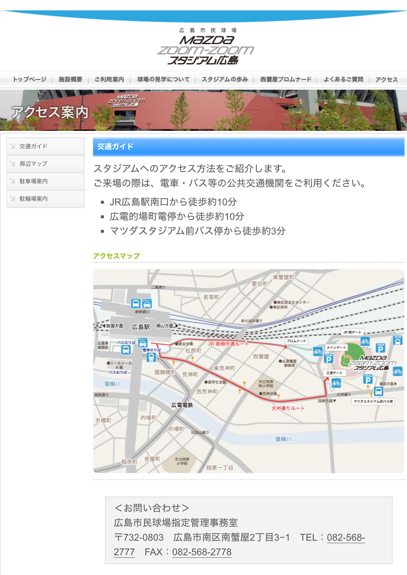
Task: Click the arrow icon beside 駐輪場案内 sidebar item
Action: tap(13, 198)
